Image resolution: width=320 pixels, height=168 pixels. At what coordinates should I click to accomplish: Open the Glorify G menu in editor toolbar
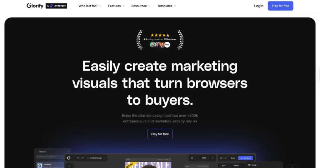pyautogui.click(x=70, y=158)
